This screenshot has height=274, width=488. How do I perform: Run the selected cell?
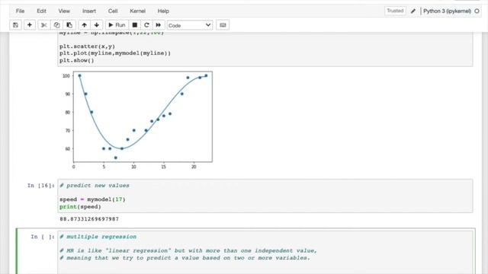(117, 25)
